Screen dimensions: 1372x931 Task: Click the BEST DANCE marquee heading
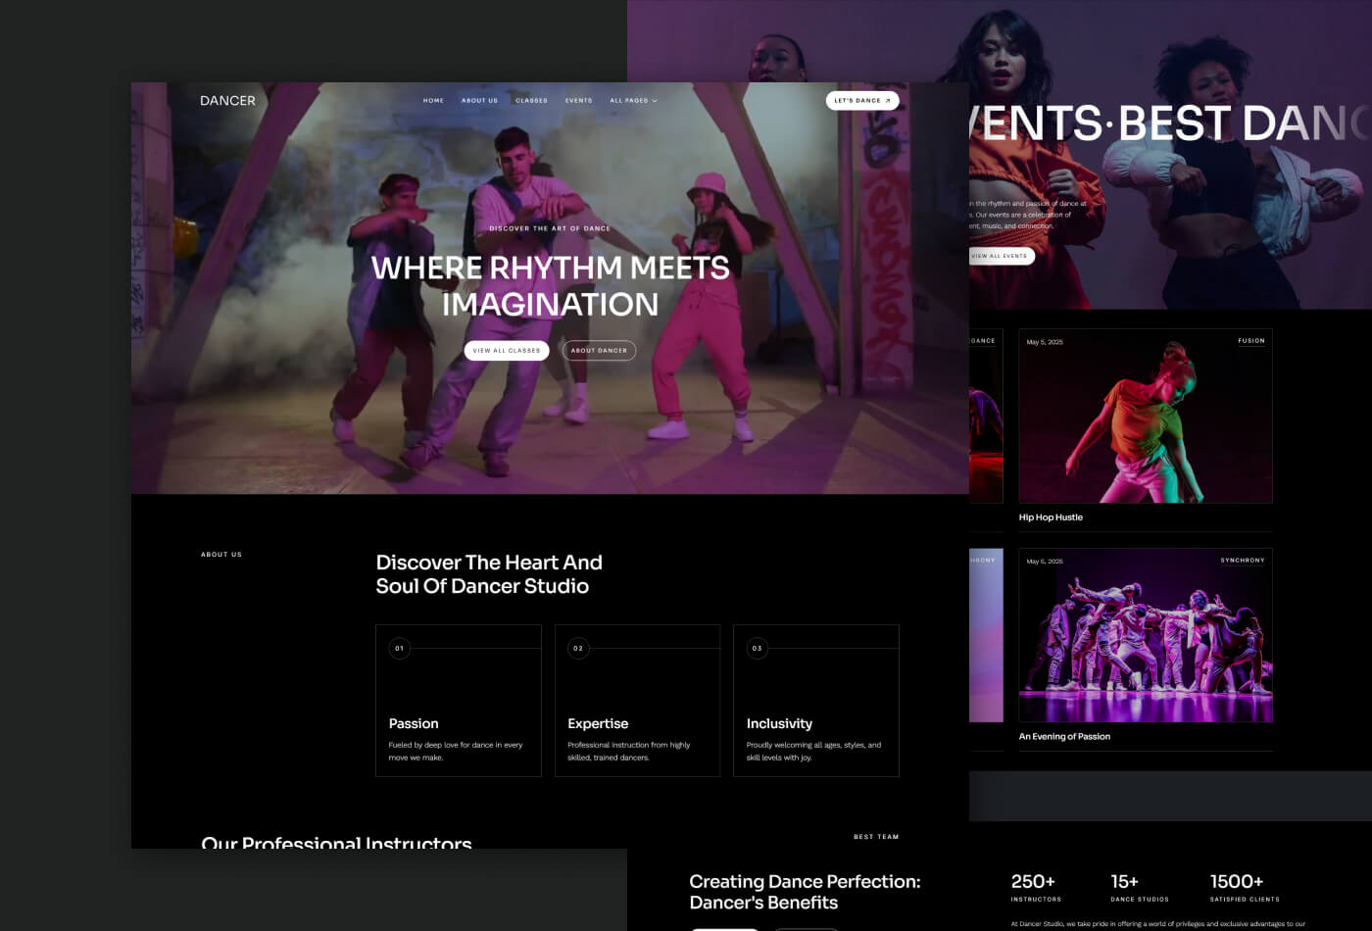point(1245,124)
